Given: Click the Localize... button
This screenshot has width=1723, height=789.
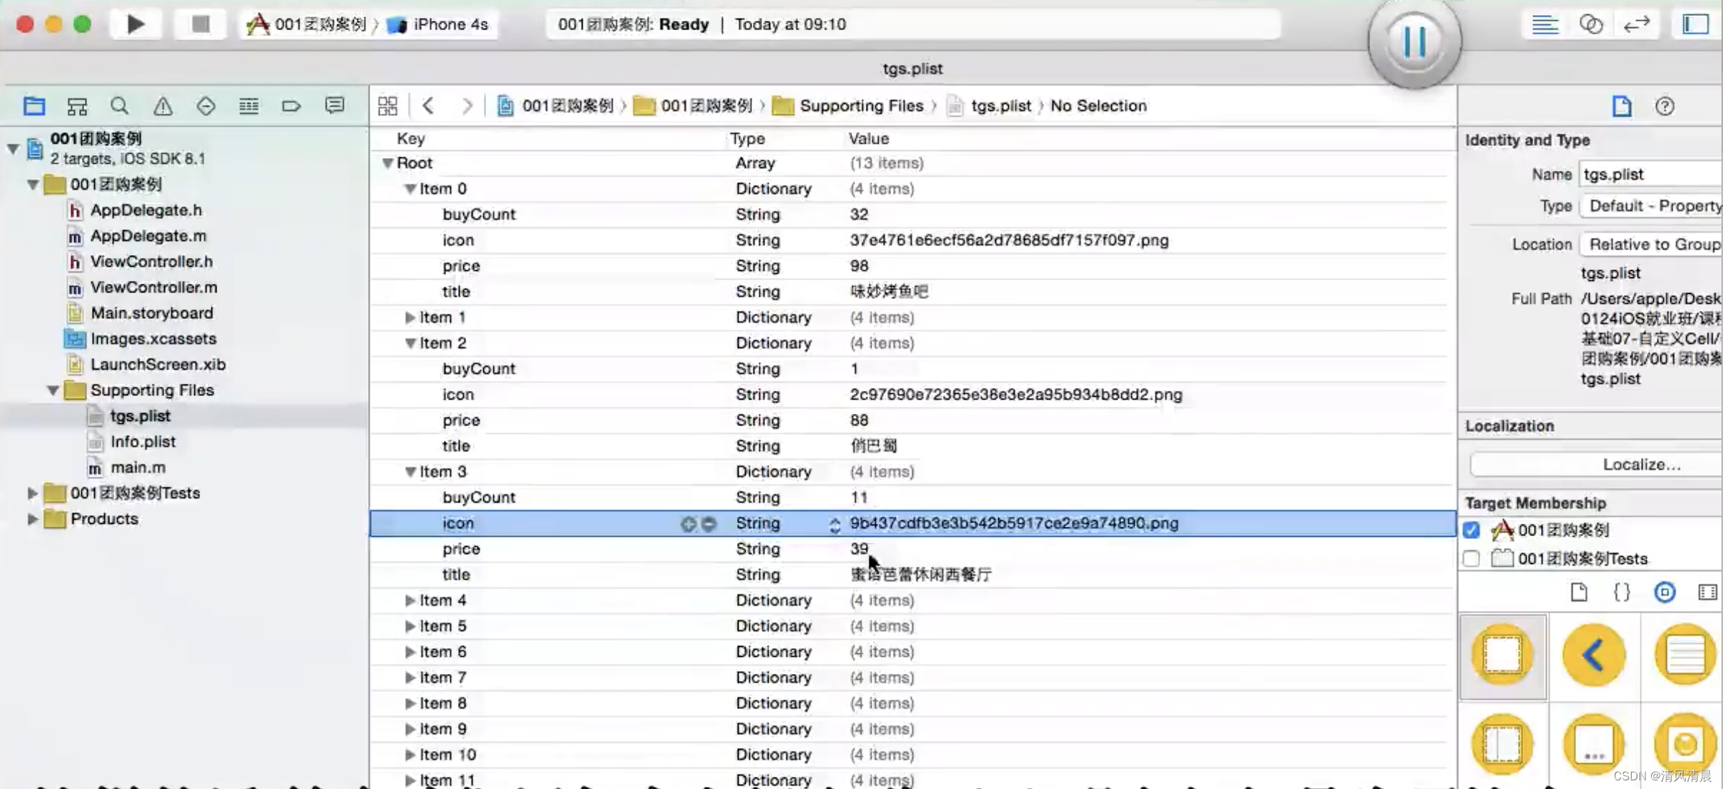Looking at the screenshot, I should [1641, 464].
